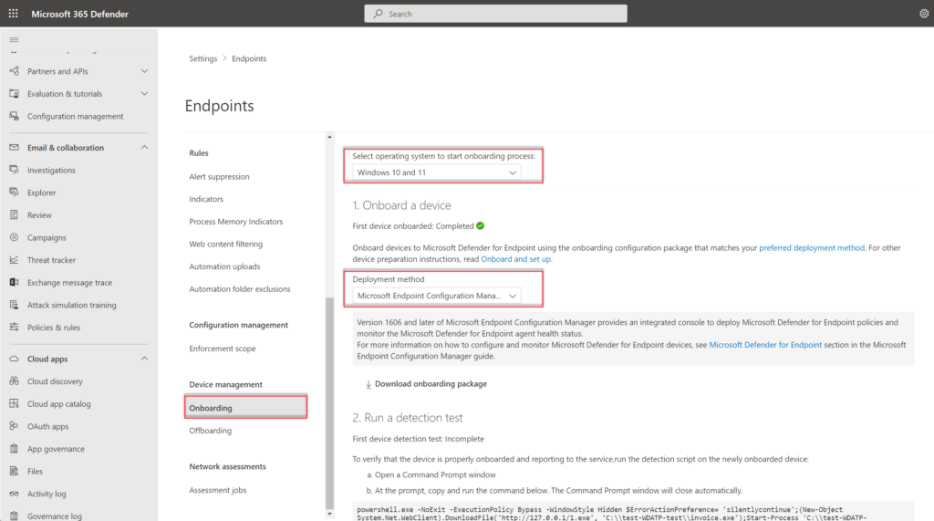Screen dimensions: 934x521
Task: Click the Policies & rules icon
Action: tap(15, 328)
